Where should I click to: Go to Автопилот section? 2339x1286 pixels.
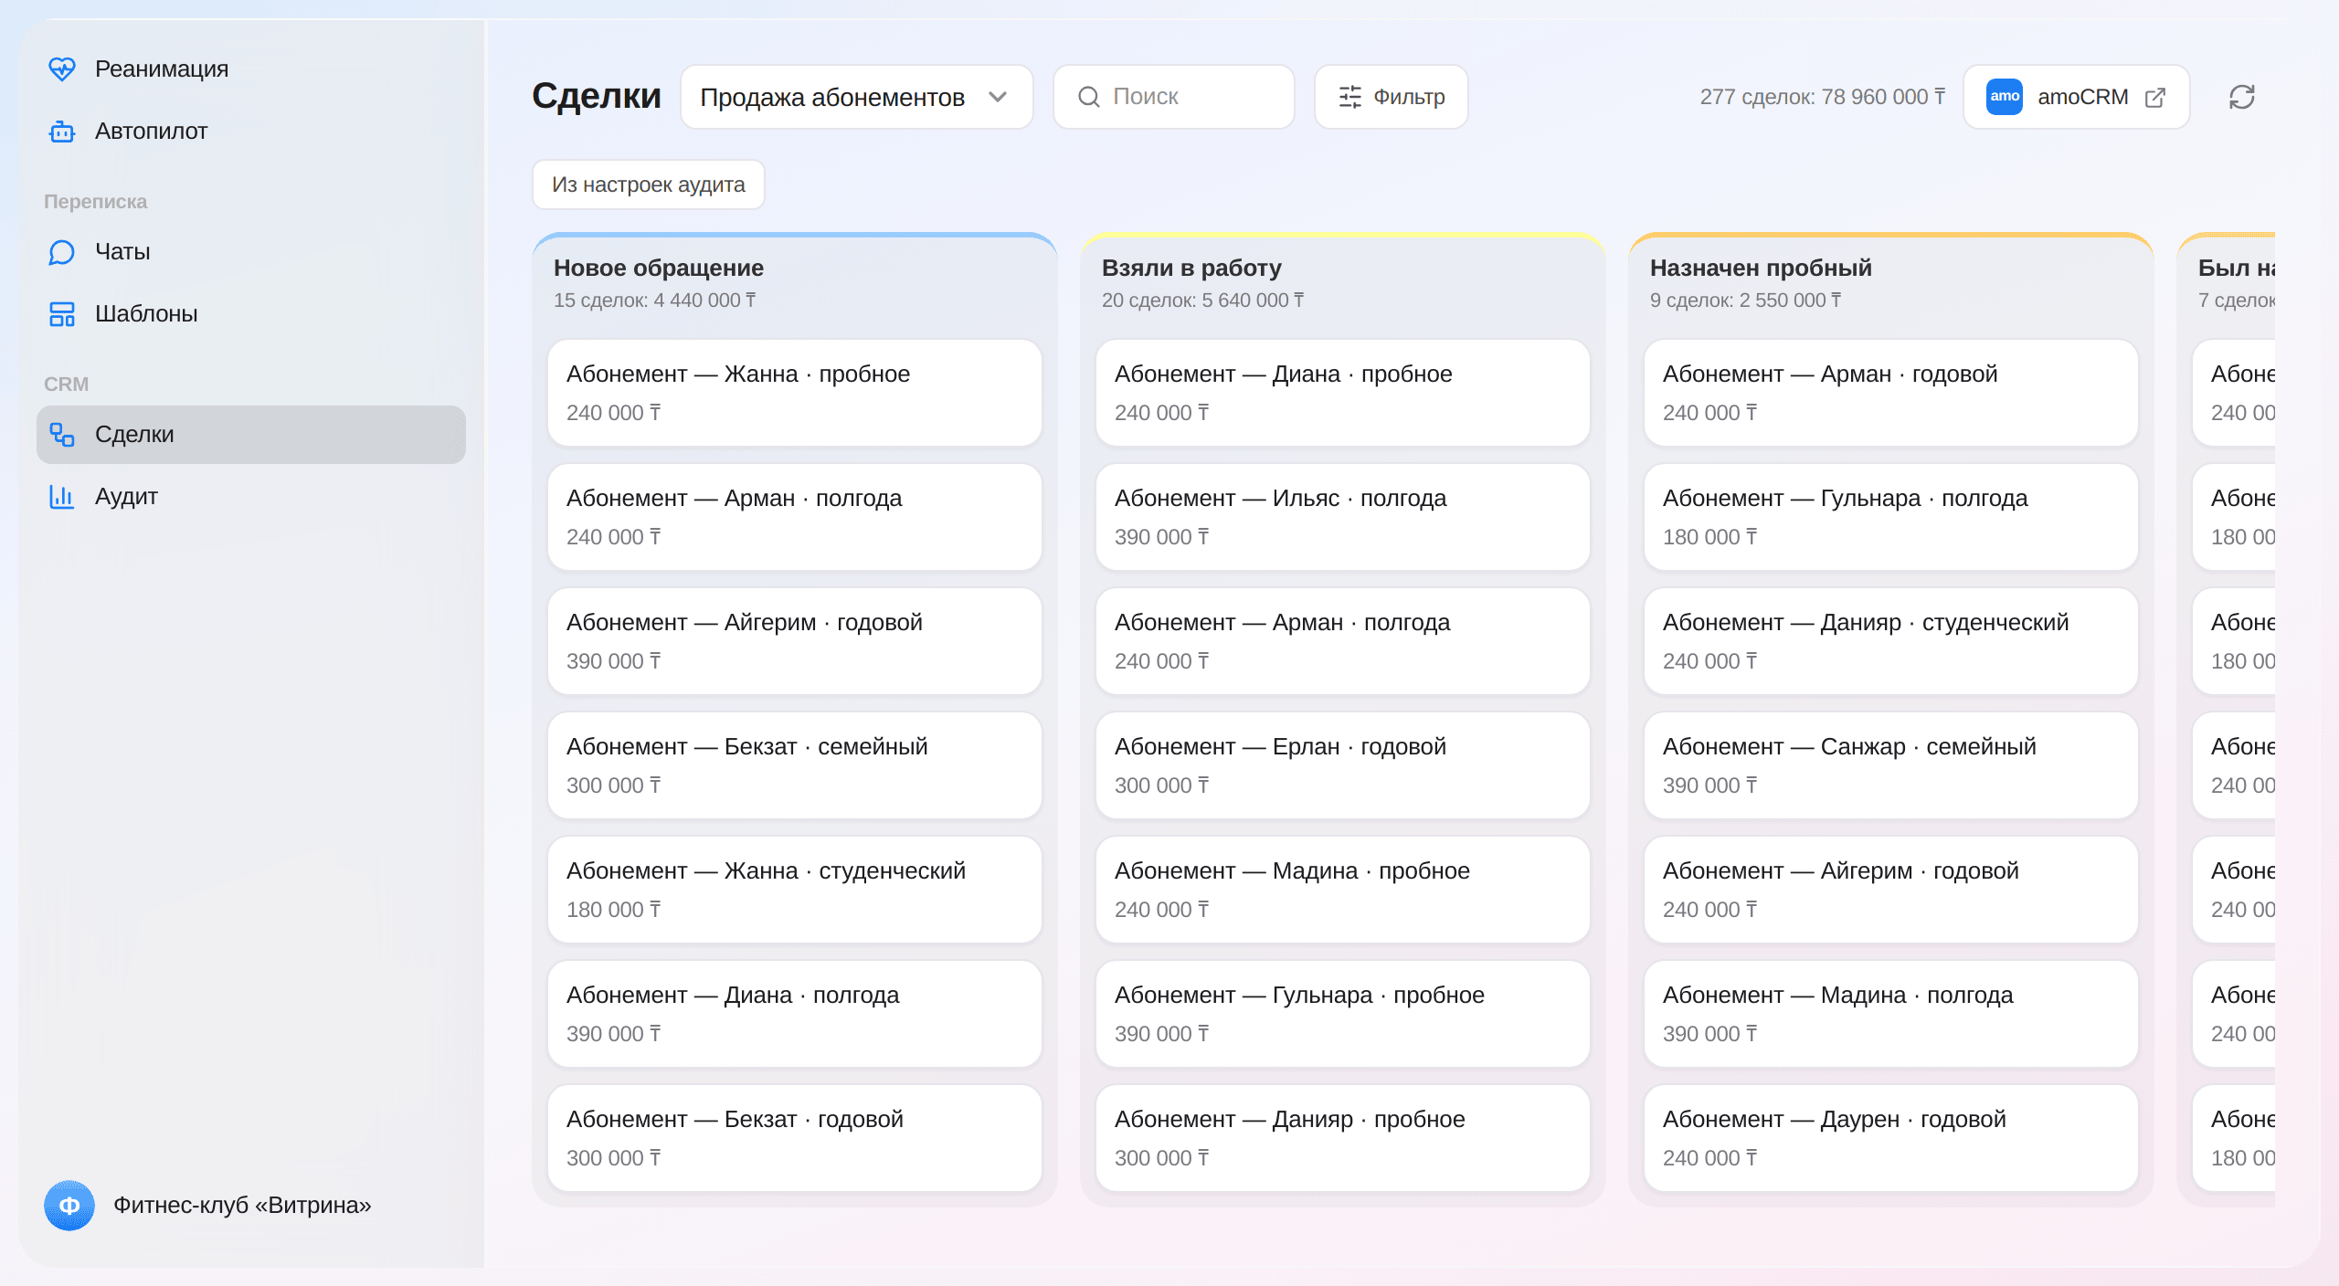point(251,132)
